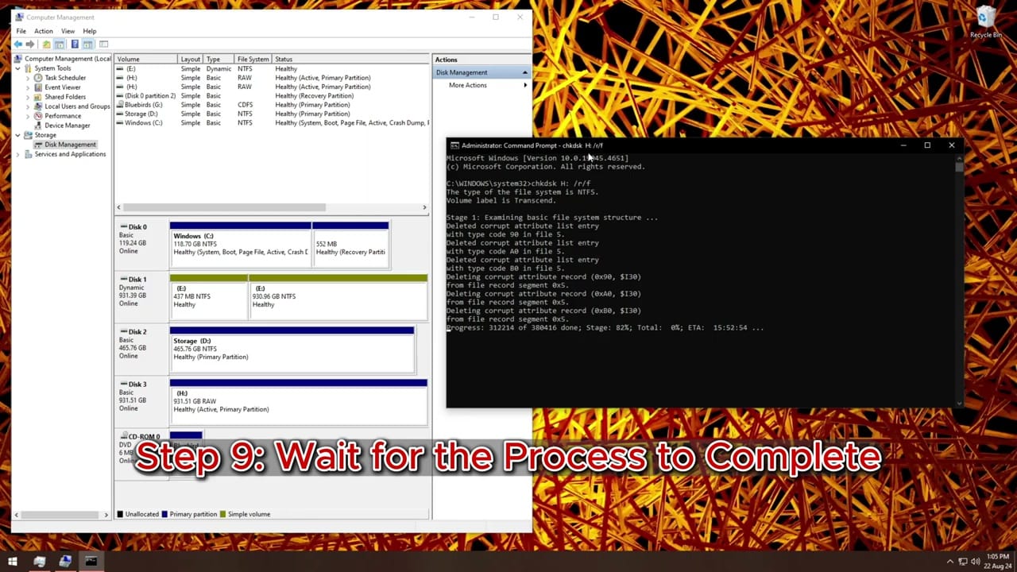Select the Storage (D:) partition block on Disk 2
This screenshot has height=572, width=1017.
(x=292, y=350)
